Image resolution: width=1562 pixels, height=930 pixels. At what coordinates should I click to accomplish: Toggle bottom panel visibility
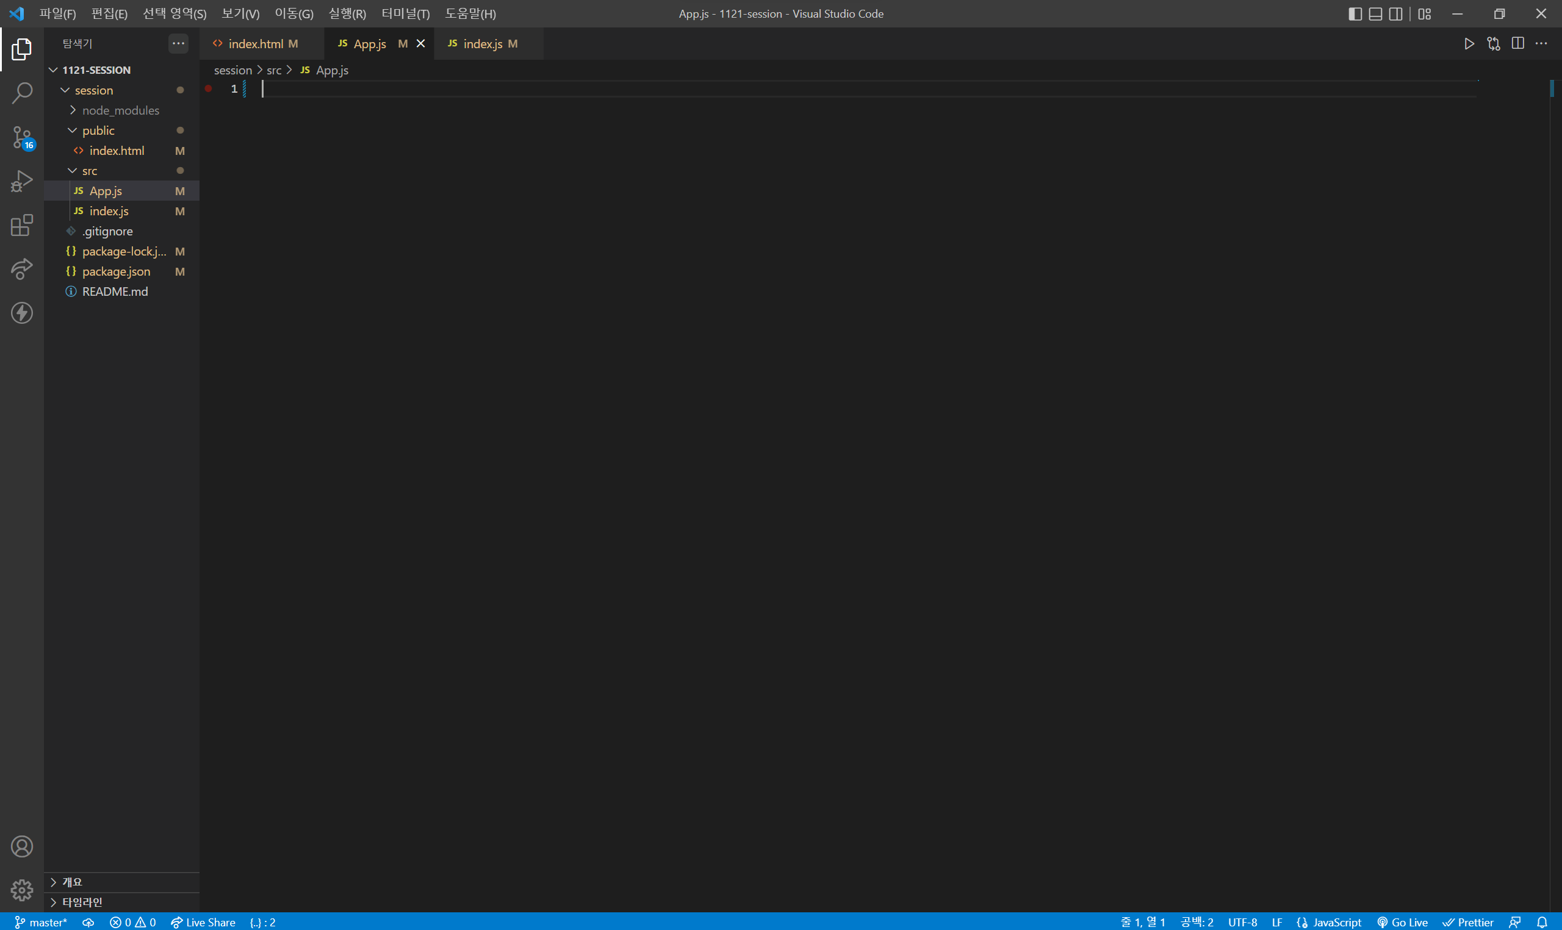[x=1375, y=14]
